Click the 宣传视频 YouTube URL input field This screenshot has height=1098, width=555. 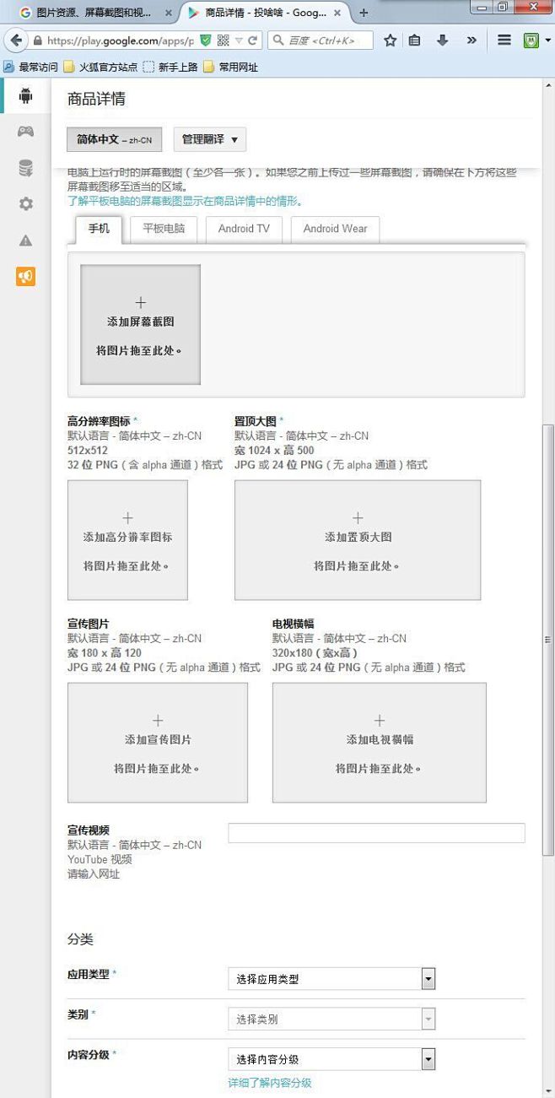tap(376, 833)
